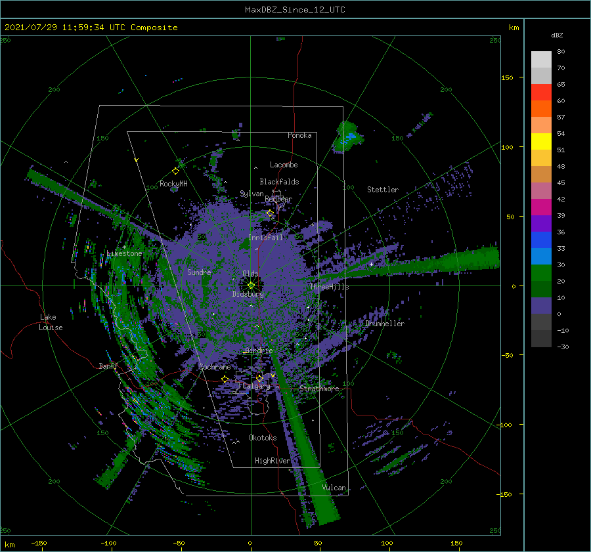Select the Blackfalds label

click(x=279, y=182)
